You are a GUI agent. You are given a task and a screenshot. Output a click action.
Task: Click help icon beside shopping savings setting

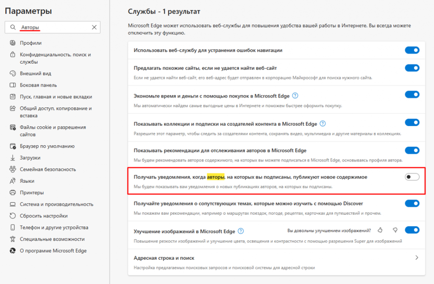coord(295,96)
